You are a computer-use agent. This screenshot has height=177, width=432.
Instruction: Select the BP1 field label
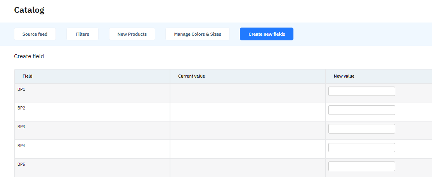click(x=21, y=89)
